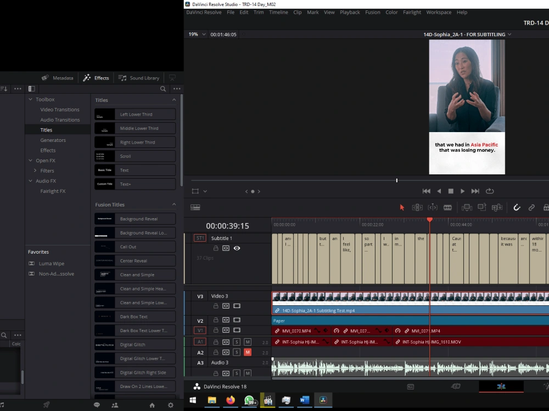Image resolution: width=549 pixels, height=411 pixels.
Task: Toggle Loop playback button
Action: point(490,191)
